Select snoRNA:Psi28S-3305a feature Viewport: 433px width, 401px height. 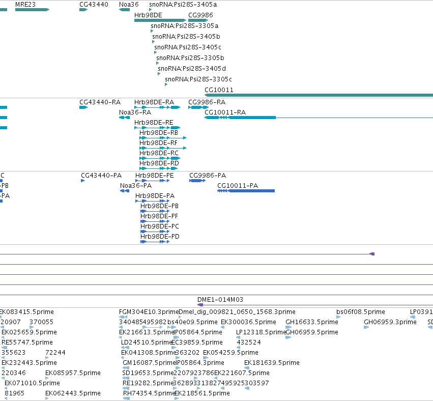(152, 31)
